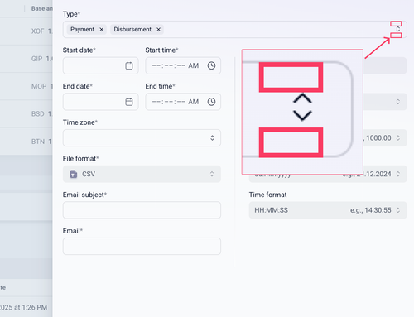Open the date format dropdown showing 24.12.2024
The width and height of the screenshot is (414, 317).
point(328,174)
